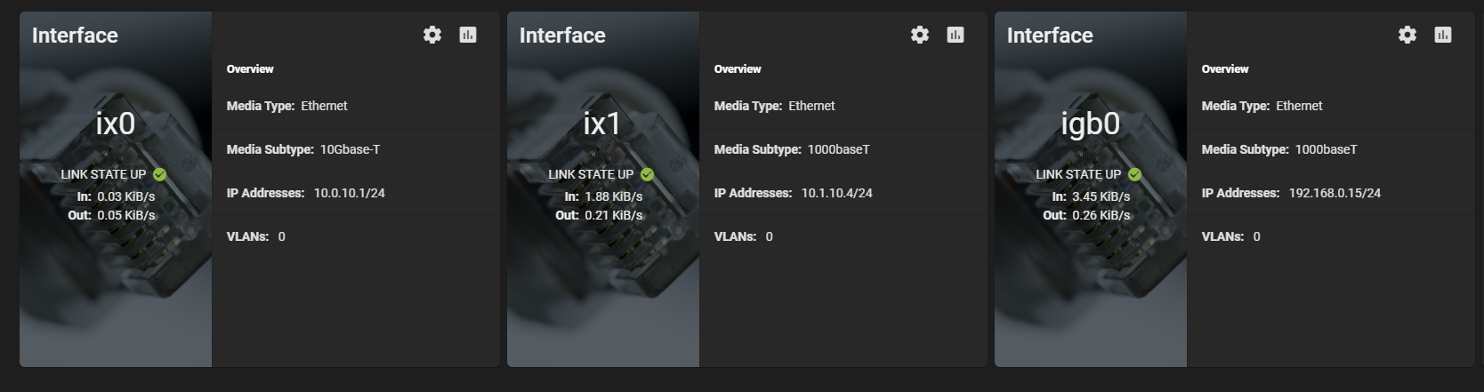Click the igb0 interface name
The width and height of the screenshot is (1484, 392).
[x=1091, y=124]
